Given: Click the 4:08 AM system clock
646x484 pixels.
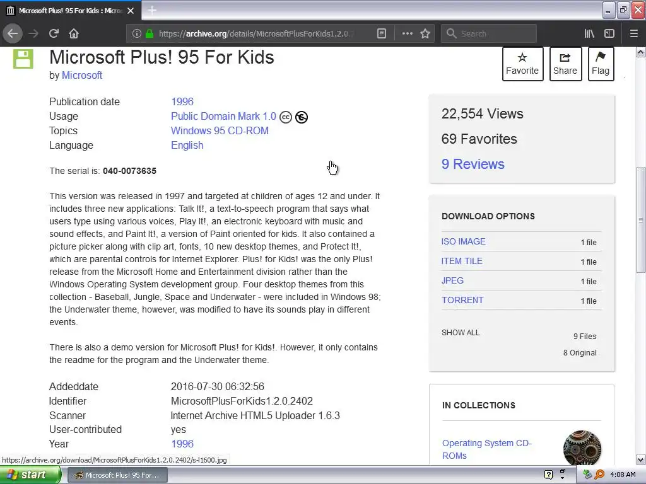Looking at the screenshot, I should (623, 475).
